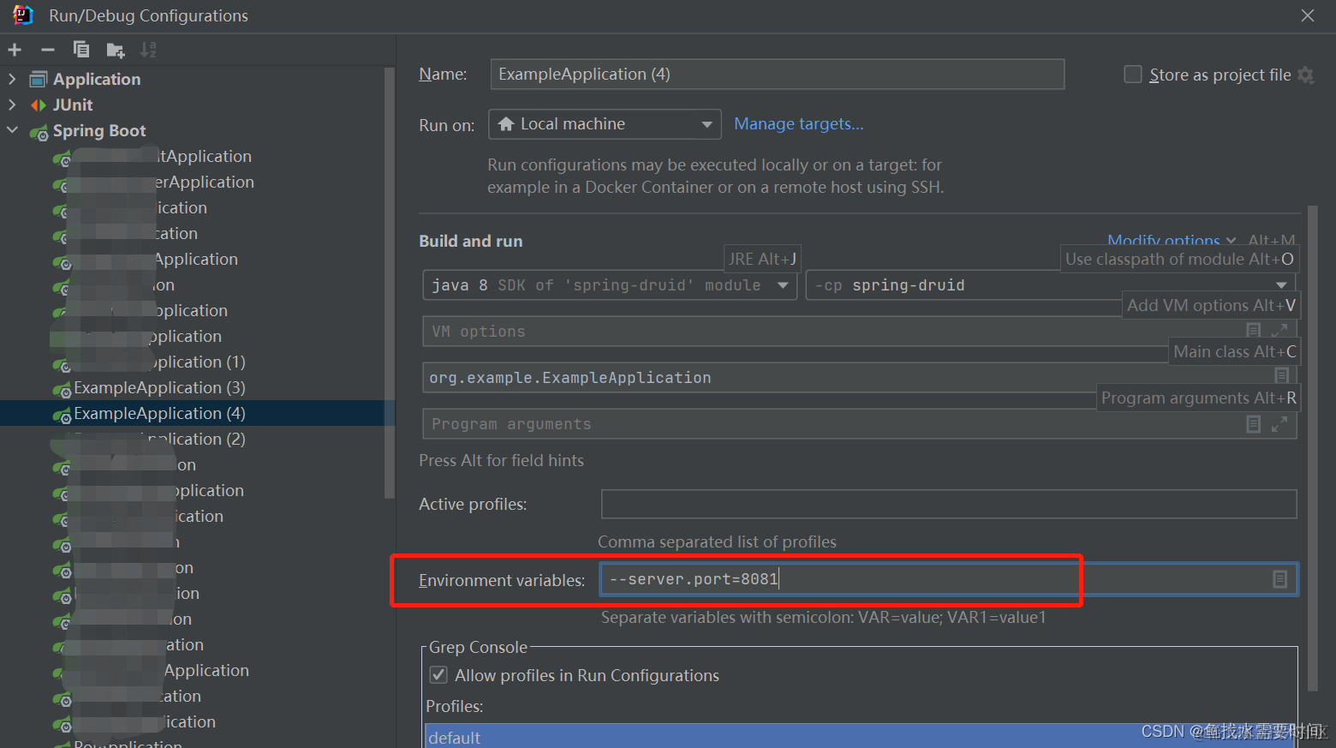The width and height of the screenshot is (1336, 748).
Task: Click the Name field with ExampleApplication (4)
Action: [777, 75]
